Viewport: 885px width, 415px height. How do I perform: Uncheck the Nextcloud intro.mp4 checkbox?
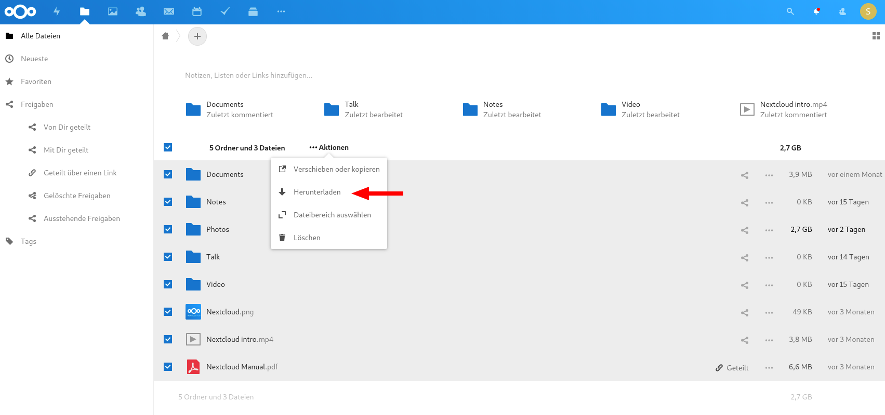168,339
